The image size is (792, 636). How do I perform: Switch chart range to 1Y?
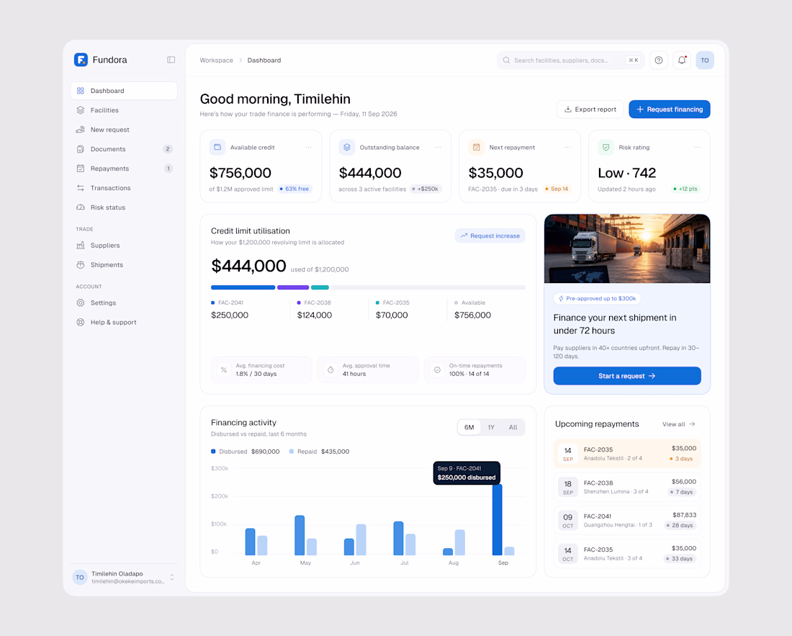pos(491,427)
